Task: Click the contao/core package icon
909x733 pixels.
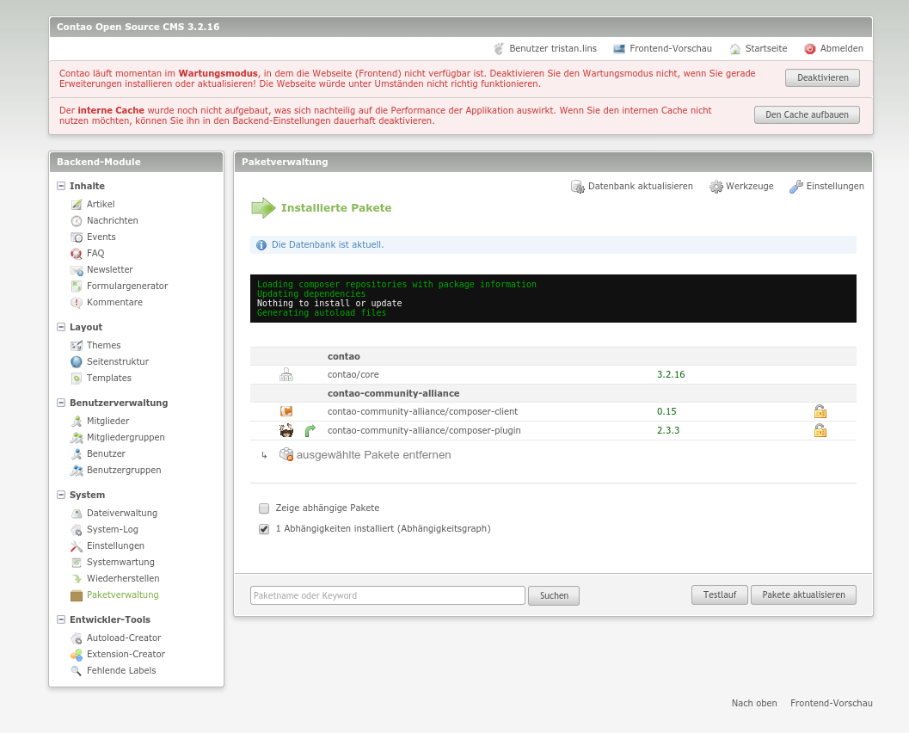Action: coord(286,374)
